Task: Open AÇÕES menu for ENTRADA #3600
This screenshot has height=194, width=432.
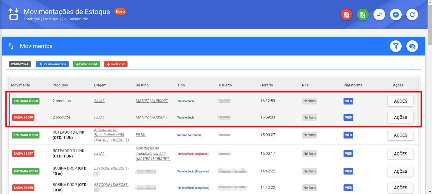Action: (400, 101)
